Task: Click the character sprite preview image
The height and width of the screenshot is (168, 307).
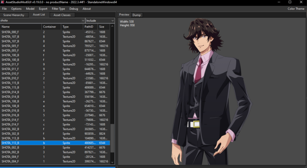Action: pyautogui.click(x=212, y=92)
